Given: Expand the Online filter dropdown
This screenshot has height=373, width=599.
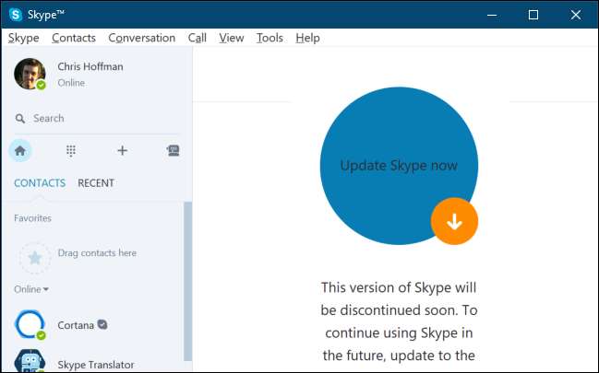Looking at the screenshot, I should click(x=32, y=289).
